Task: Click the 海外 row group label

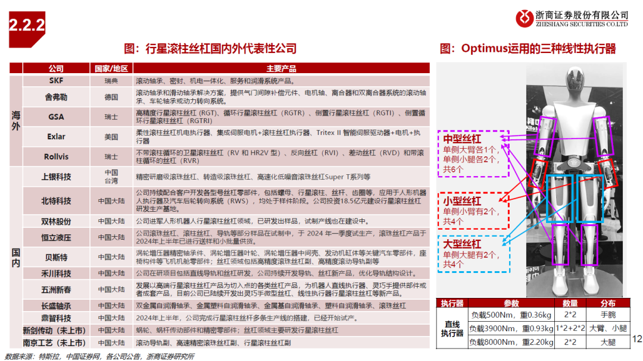Action: (16, 121)
